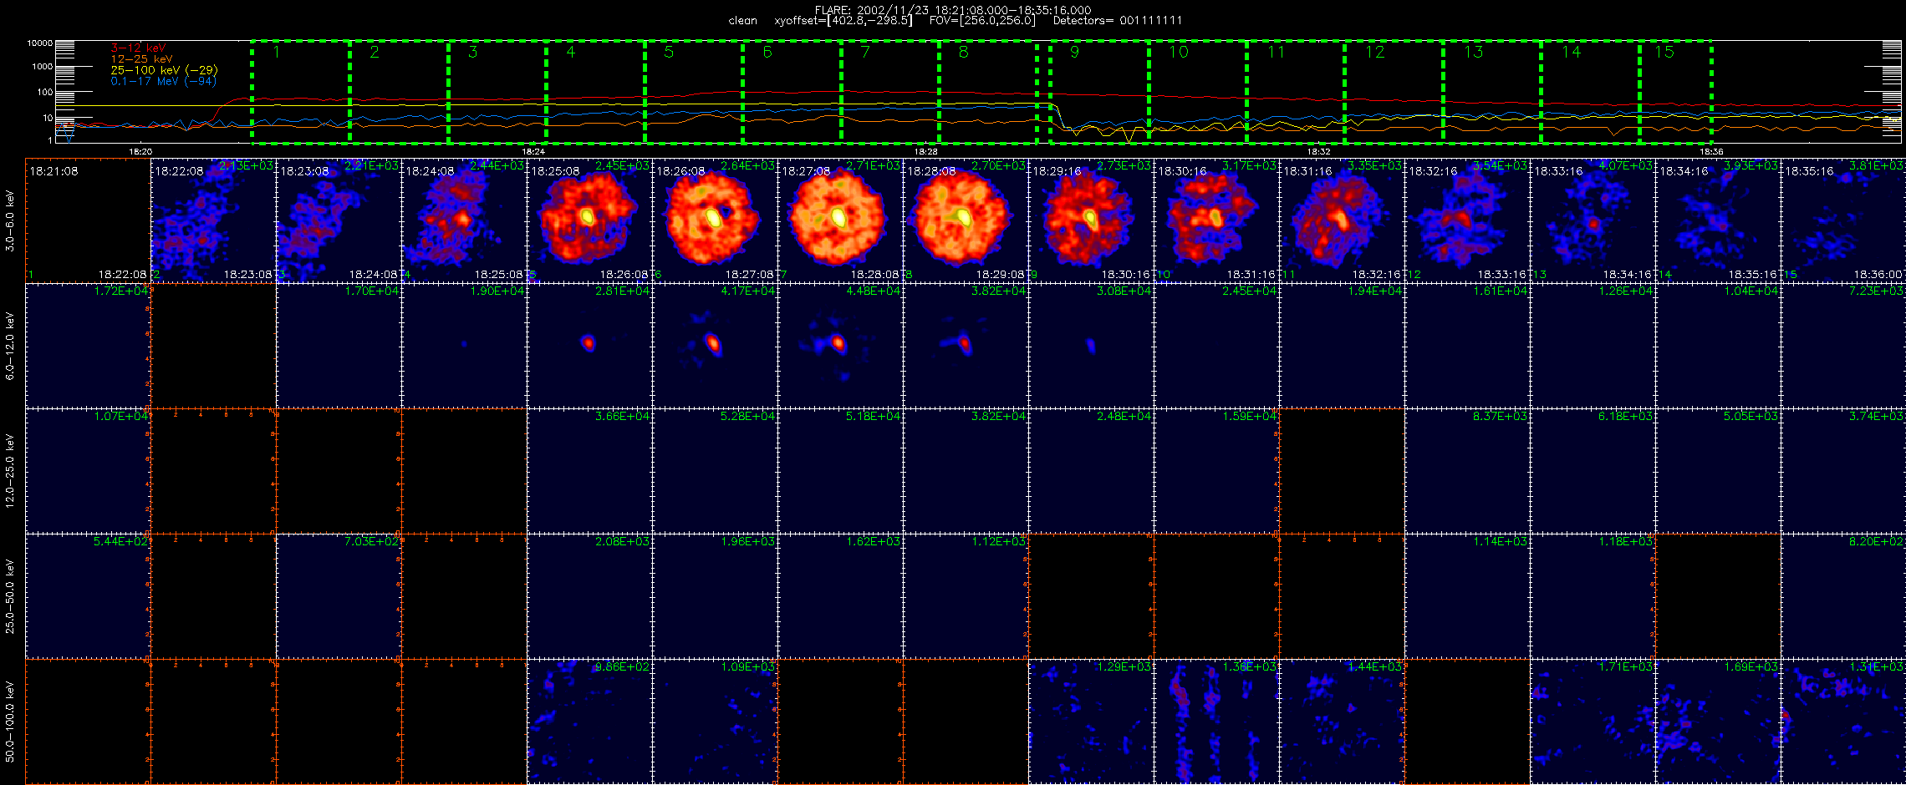
Task: Open the 50–100 keV image labeled 1.69E+03
Action: tap(1718, 721)
